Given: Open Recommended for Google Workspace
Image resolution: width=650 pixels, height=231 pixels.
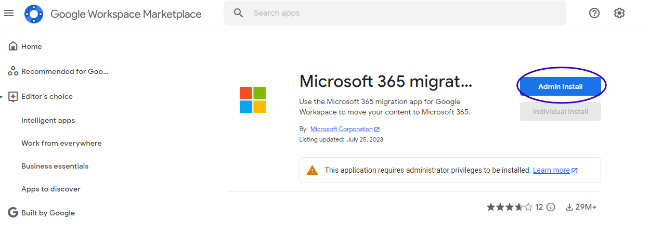Looking at the screenshot, I should (64, 71).
